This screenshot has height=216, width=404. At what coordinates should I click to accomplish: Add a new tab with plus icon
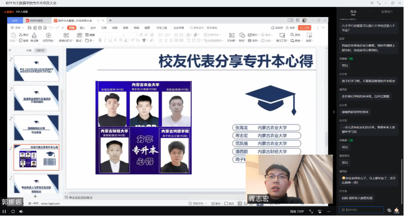(110, 20)
